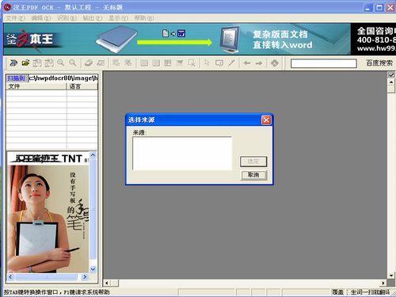Click the diamond-shaped icon in toolbar
The width and height of the screenshot is (396, 297).
[x=275, y=63]
